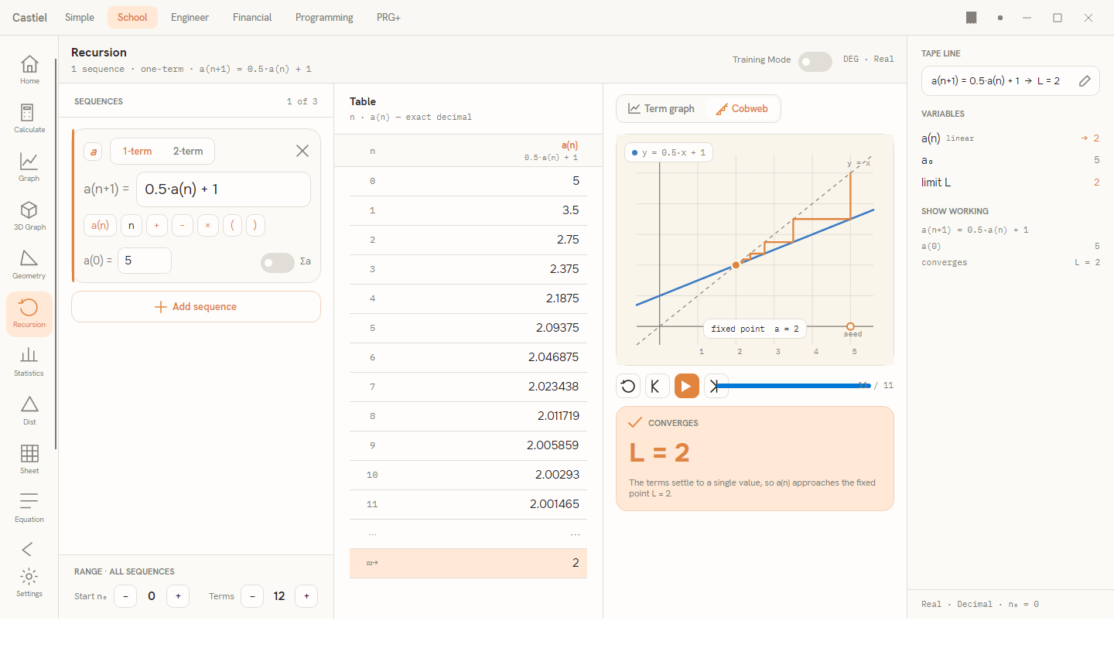Viewport: 1114px width, 665px height.
Task: Switch to the School tab
Action: pyautogui.click(x=132, y=17)
